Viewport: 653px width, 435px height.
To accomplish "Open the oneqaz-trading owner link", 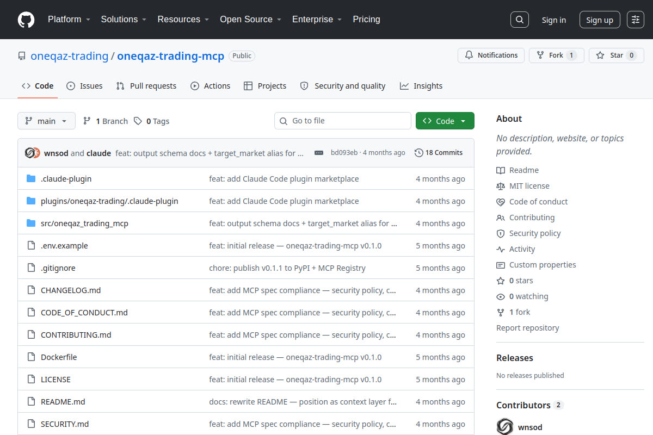I will pos(70,56).
